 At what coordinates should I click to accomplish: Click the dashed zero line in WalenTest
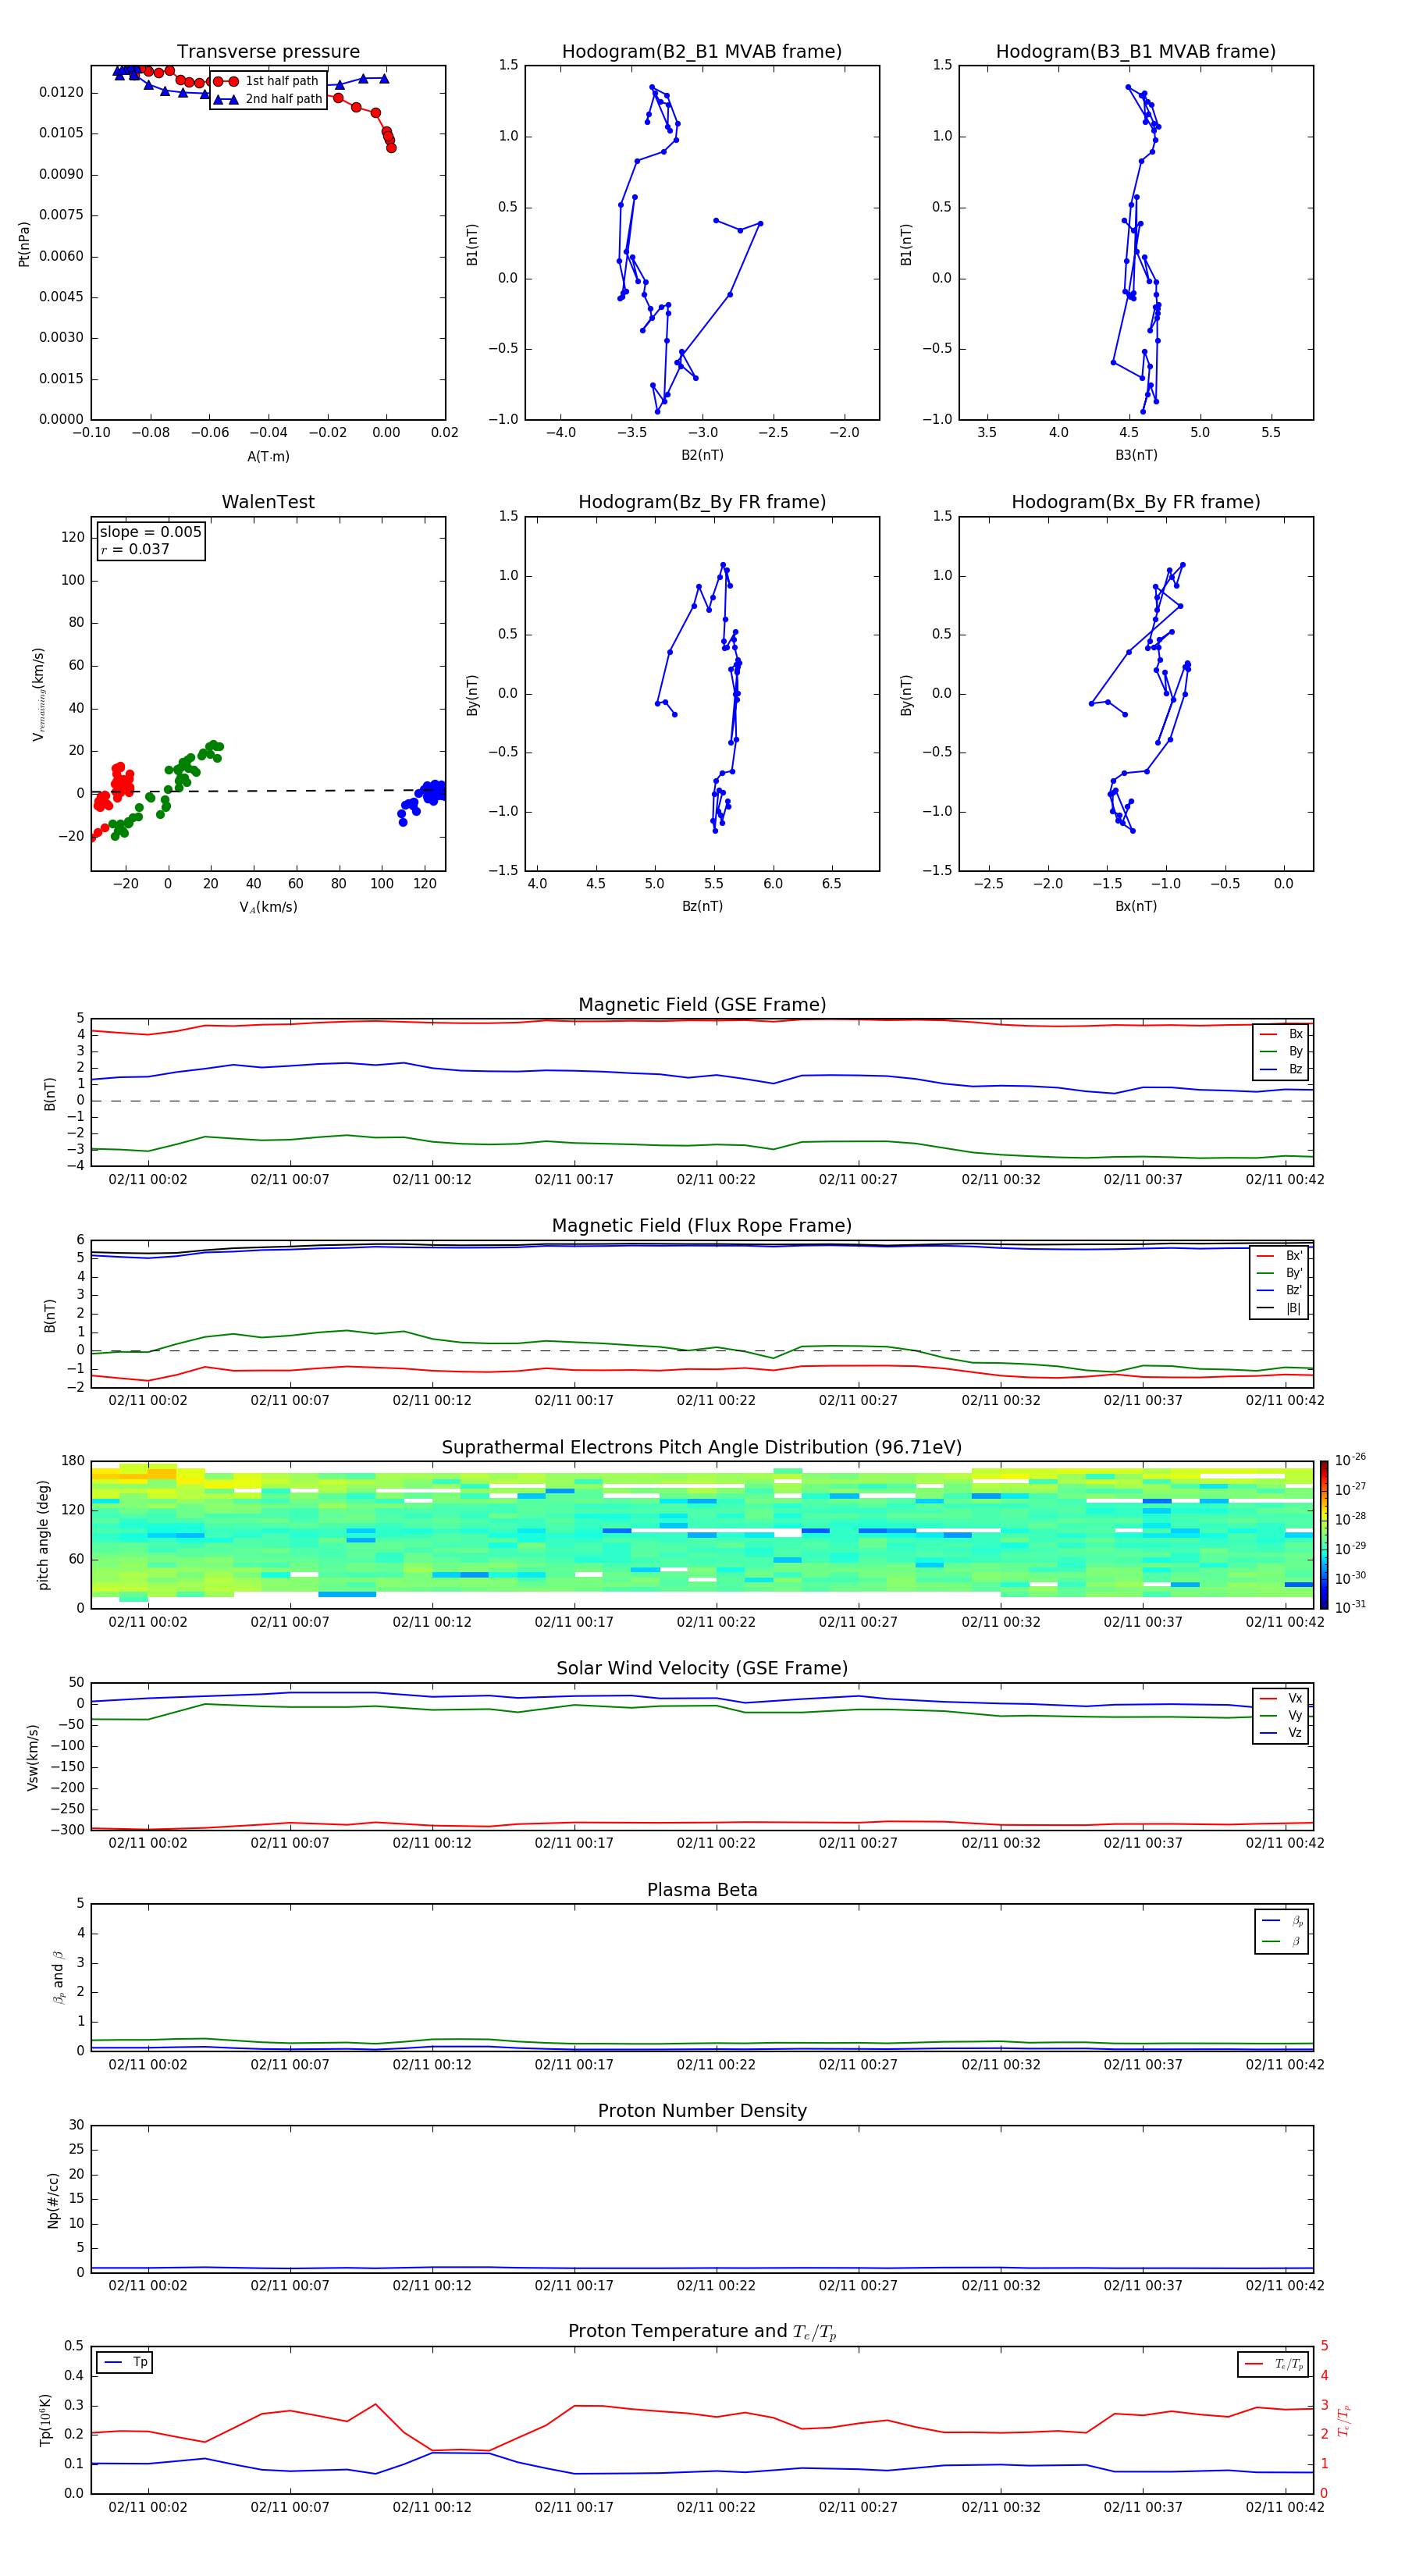268,791
